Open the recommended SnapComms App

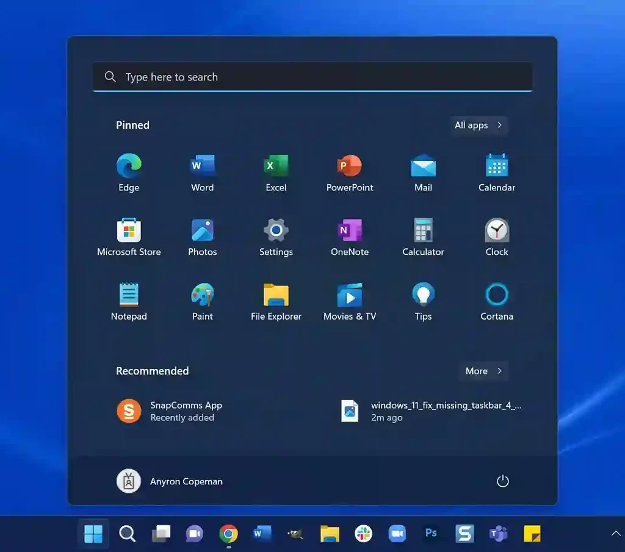coord(170,411)
